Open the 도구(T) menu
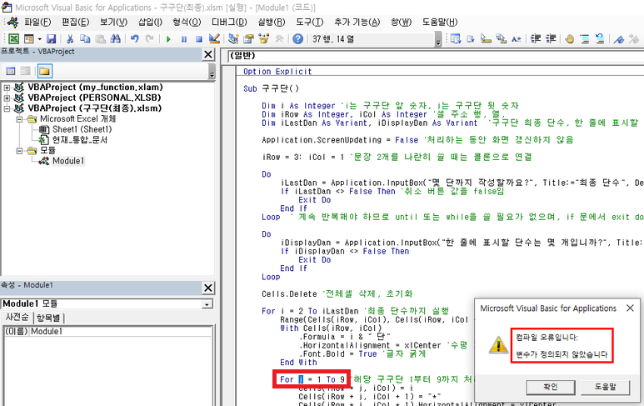This screenshot has height=406, width=644. (310, 23)
